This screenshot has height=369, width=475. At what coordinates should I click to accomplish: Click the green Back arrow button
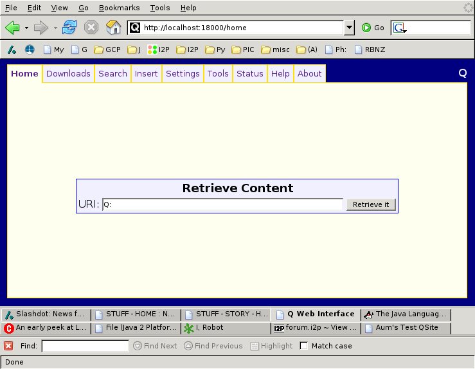click(12, 28)
